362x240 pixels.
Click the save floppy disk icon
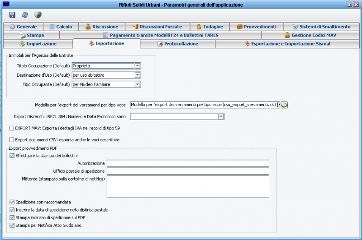point(12,15)
